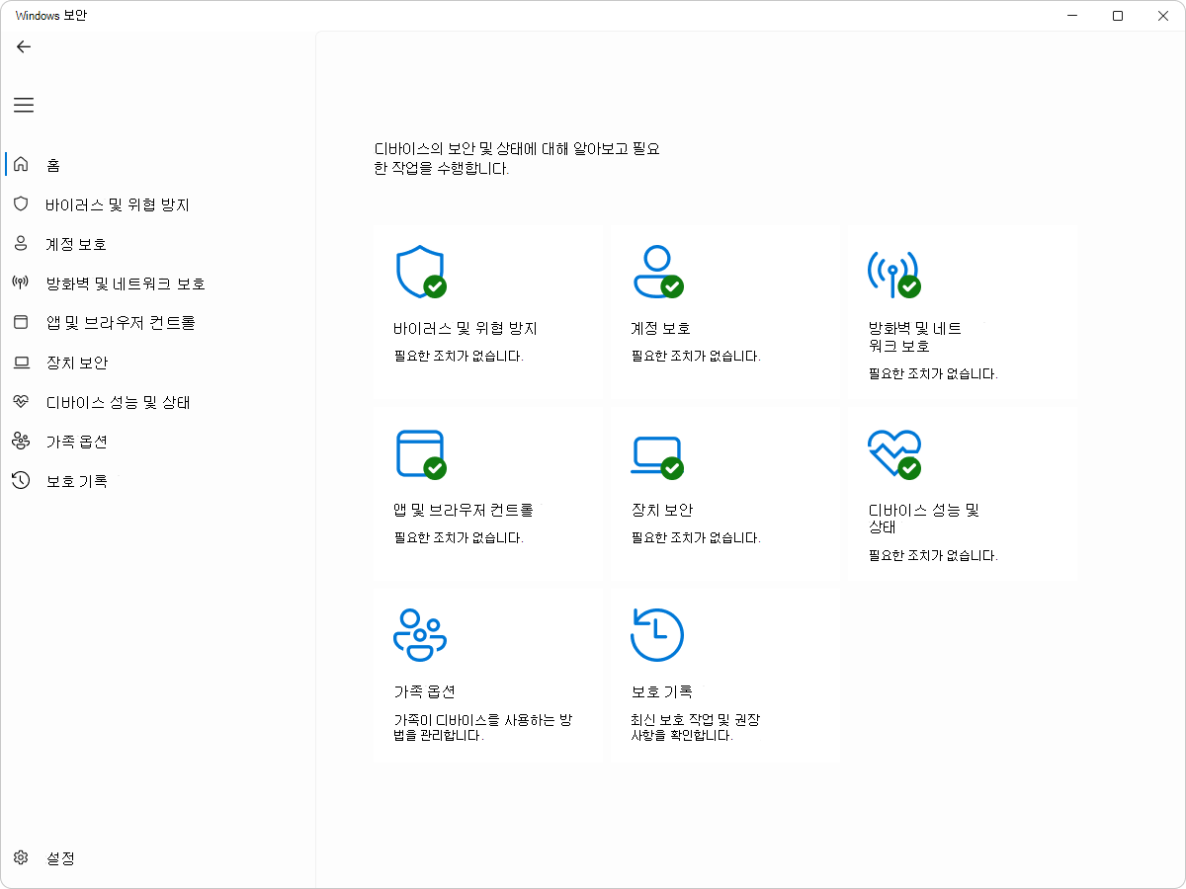This screenshot has height=889, width=1186.
Task: Click the large app browser window tile icon
Action: tap(421, 454)
